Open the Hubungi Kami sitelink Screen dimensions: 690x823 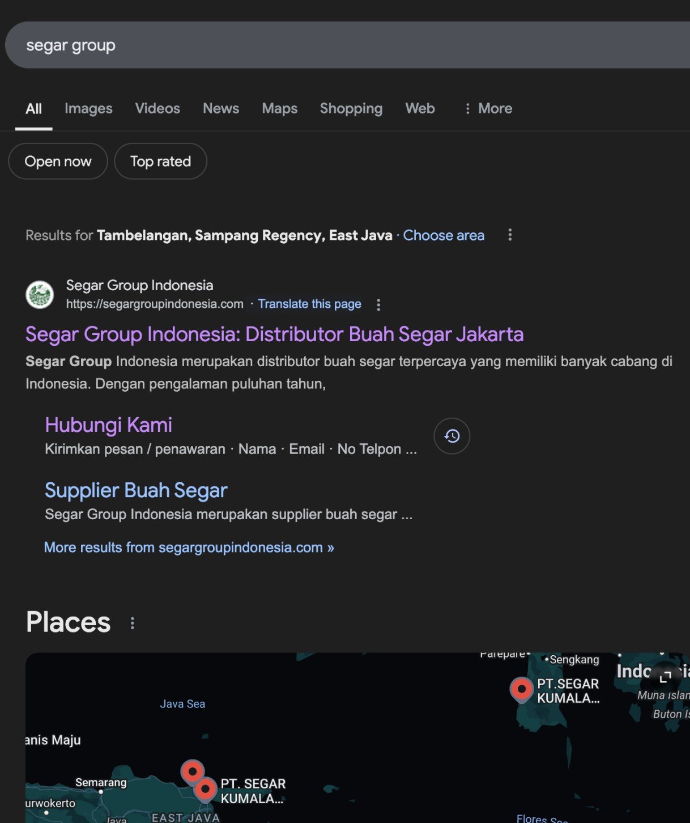[108, 425]
